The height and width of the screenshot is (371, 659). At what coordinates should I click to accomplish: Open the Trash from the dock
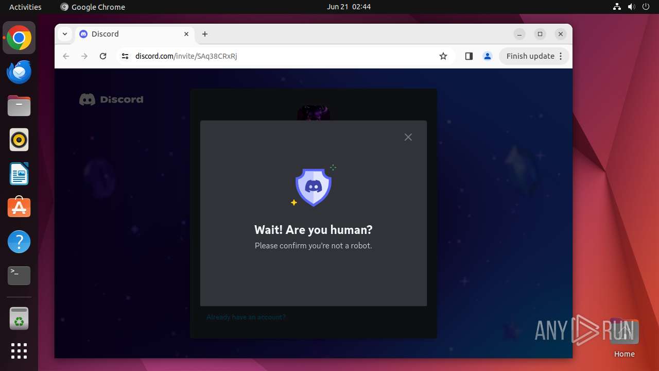click(19, 318)
